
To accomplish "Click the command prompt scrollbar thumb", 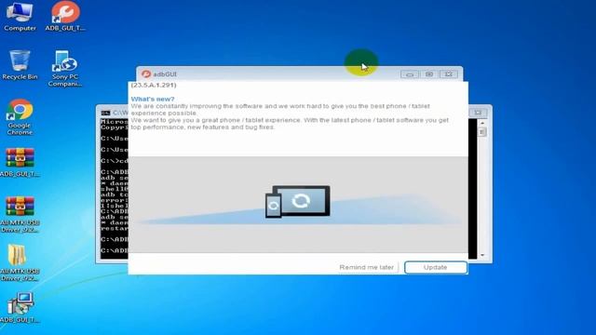I will [x=482, y=132].
